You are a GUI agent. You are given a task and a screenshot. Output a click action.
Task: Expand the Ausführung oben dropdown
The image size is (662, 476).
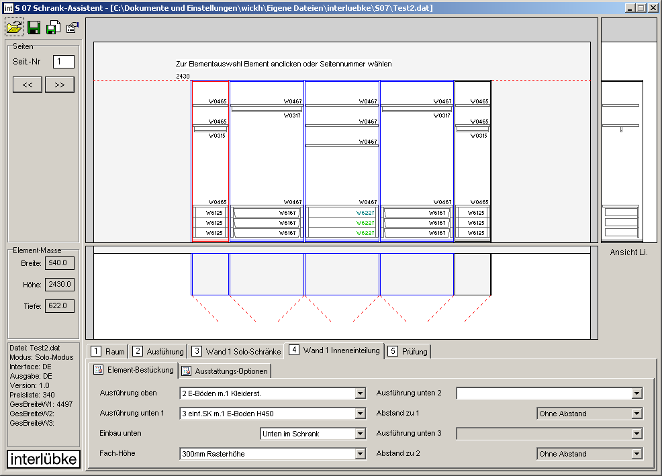click(x=360, y=393)
